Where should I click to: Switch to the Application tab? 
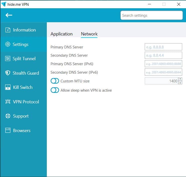[62, 34]
